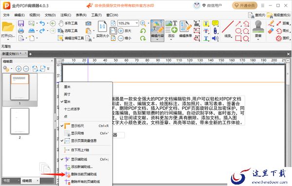Viewport: 292px width, 186px height.
Task: Open the File (文件) menu
Action: click(x=6, y=15)
